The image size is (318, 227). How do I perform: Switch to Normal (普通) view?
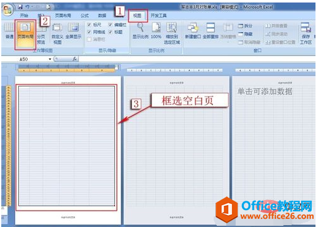[x=9, y=31]
